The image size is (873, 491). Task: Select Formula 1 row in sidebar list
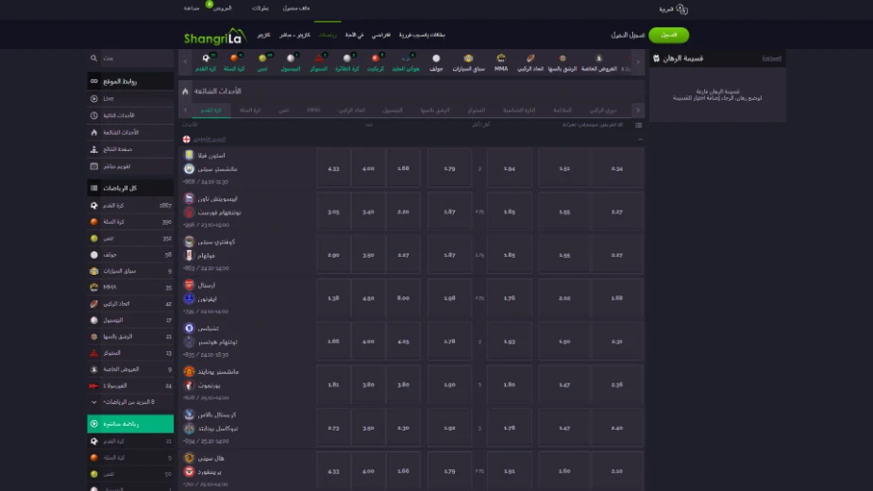point(130,385)
